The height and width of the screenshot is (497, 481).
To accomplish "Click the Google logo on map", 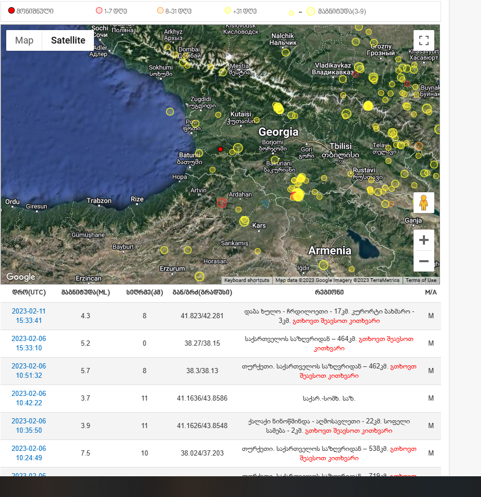I will click(x=21, y=277).
